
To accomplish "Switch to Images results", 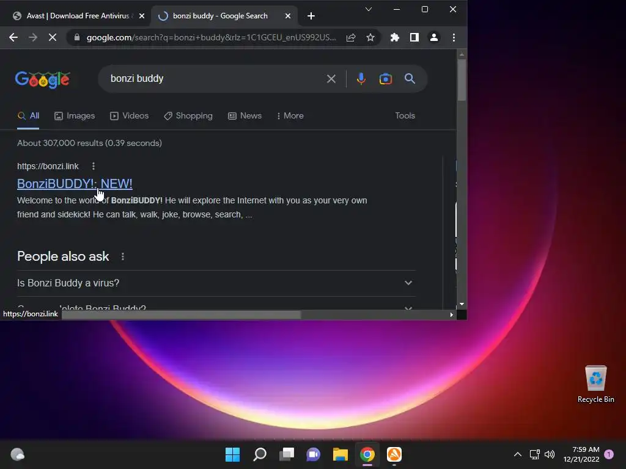I will 75,115.
